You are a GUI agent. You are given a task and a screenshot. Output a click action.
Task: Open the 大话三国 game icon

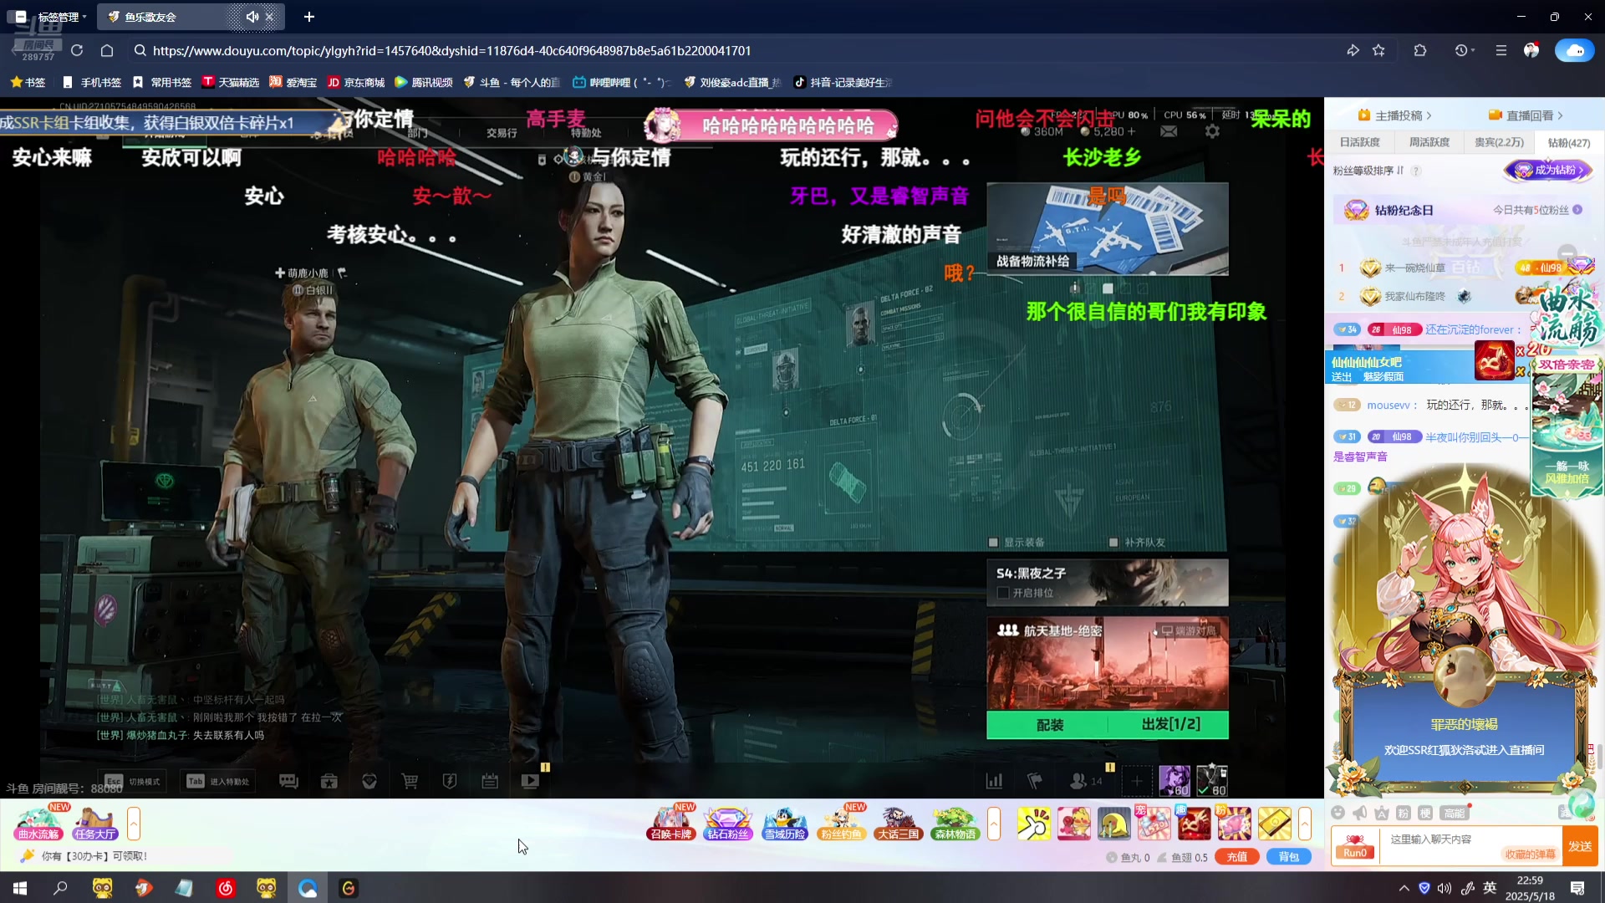(x=899, y=823)
